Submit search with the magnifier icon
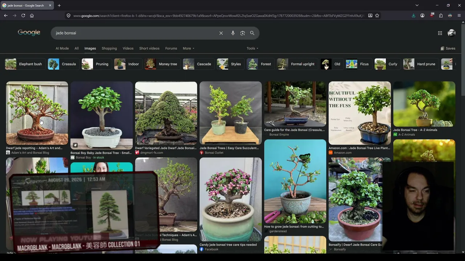Image resolution: width=465 pixels, height=261 pixels. click(x=252, y=33)
